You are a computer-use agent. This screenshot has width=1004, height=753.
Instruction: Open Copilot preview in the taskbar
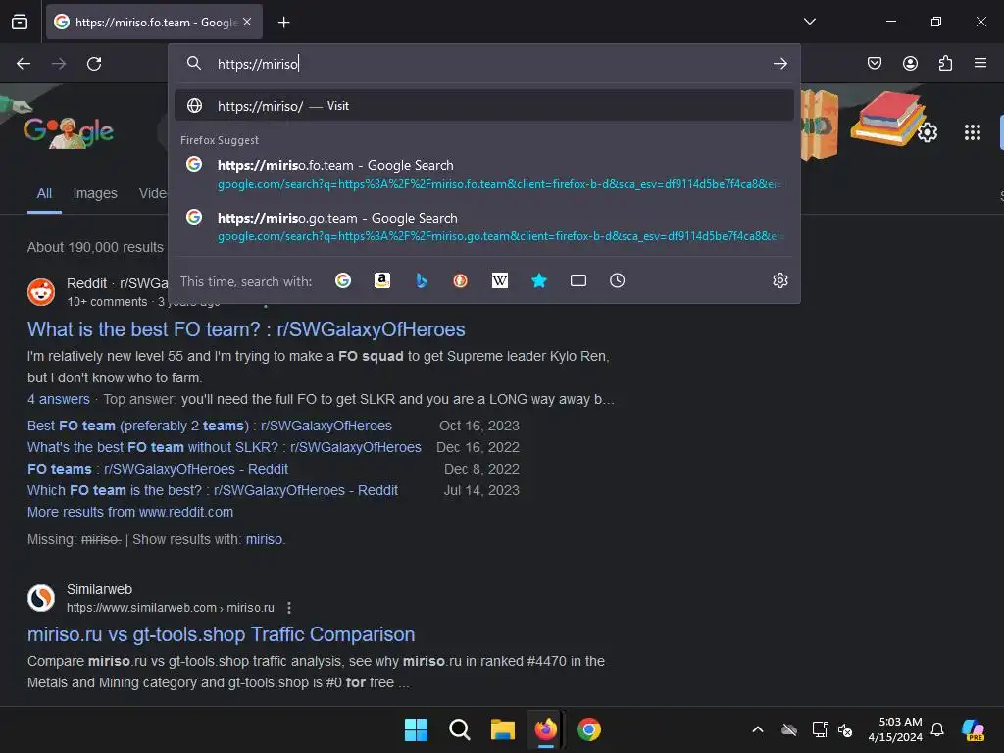(x=974, y=729)
